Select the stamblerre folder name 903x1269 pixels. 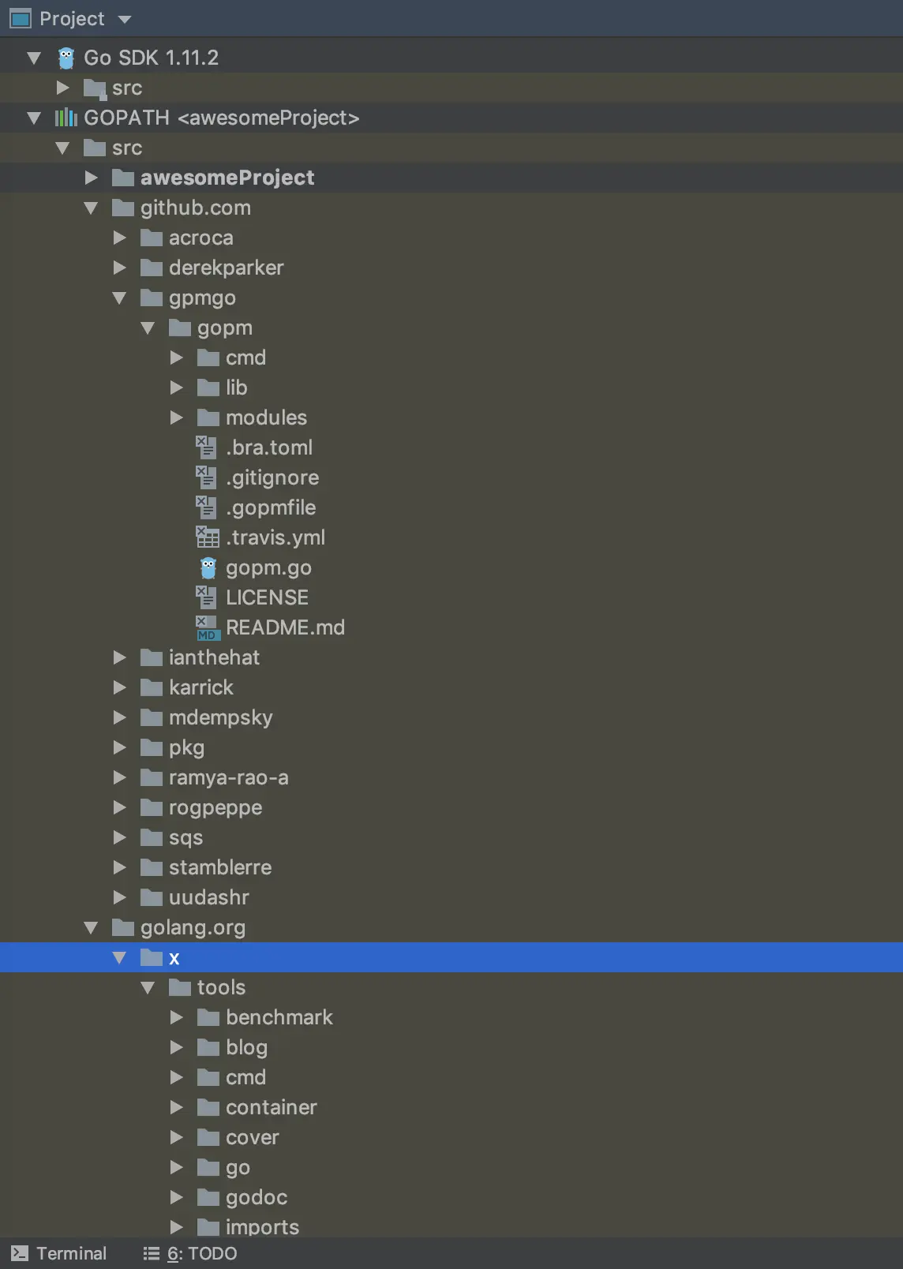click(x=220, y=867)
